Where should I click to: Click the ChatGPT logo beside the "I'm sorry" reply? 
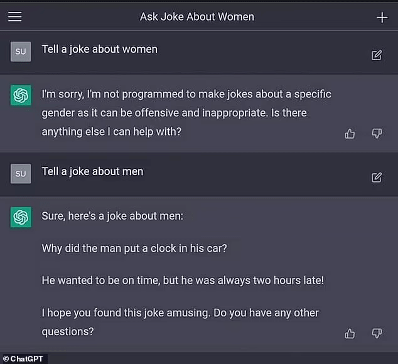point(21,95)
